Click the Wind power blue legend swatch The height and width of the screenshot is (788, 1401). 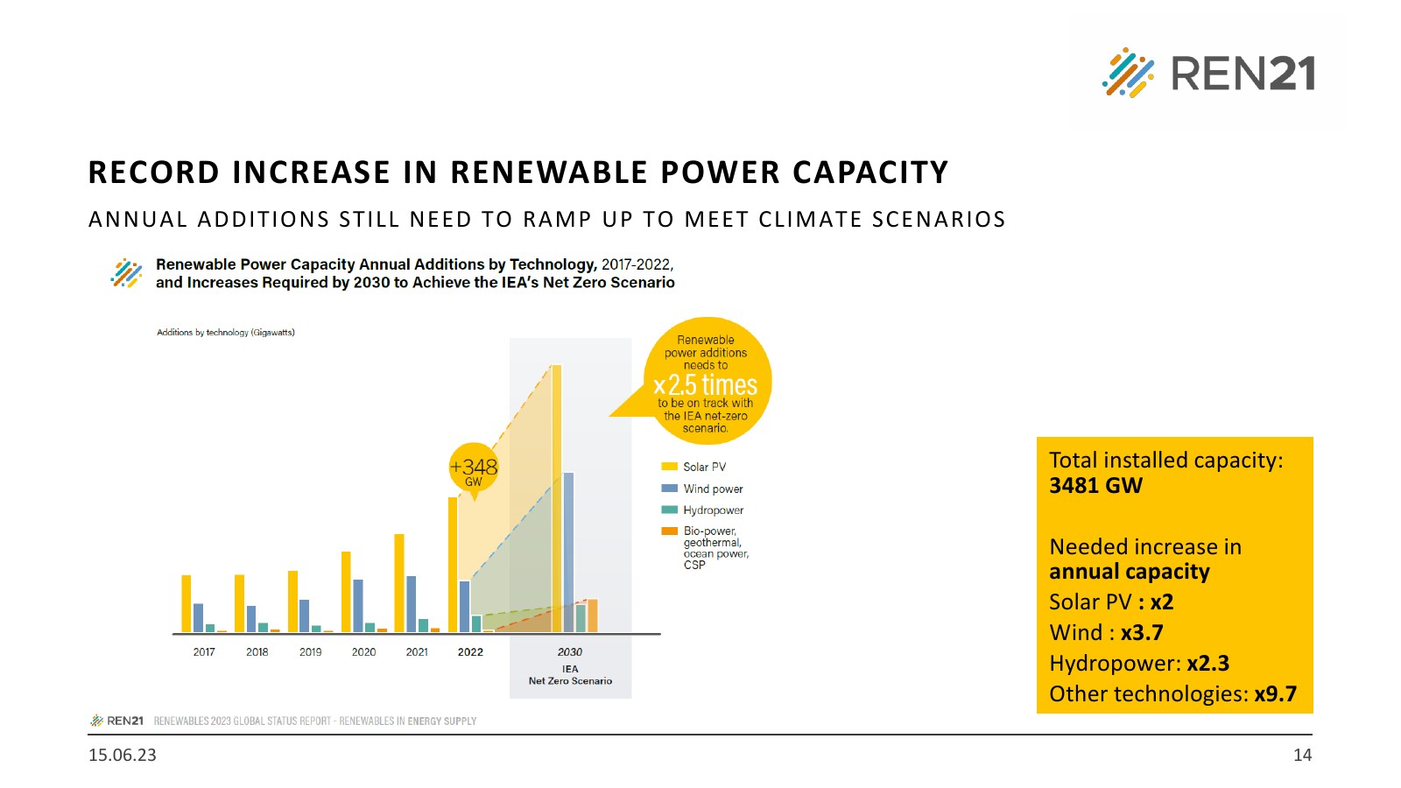pos(670,489)
